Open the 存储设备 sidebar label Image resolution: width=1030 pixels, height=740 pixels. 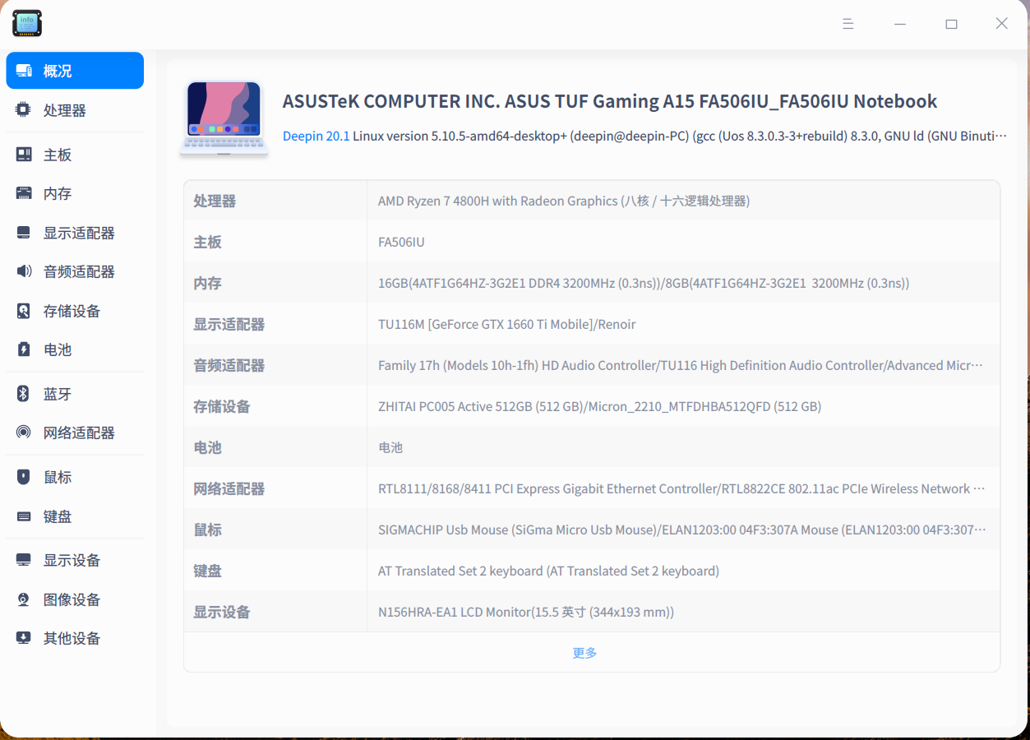72,311
